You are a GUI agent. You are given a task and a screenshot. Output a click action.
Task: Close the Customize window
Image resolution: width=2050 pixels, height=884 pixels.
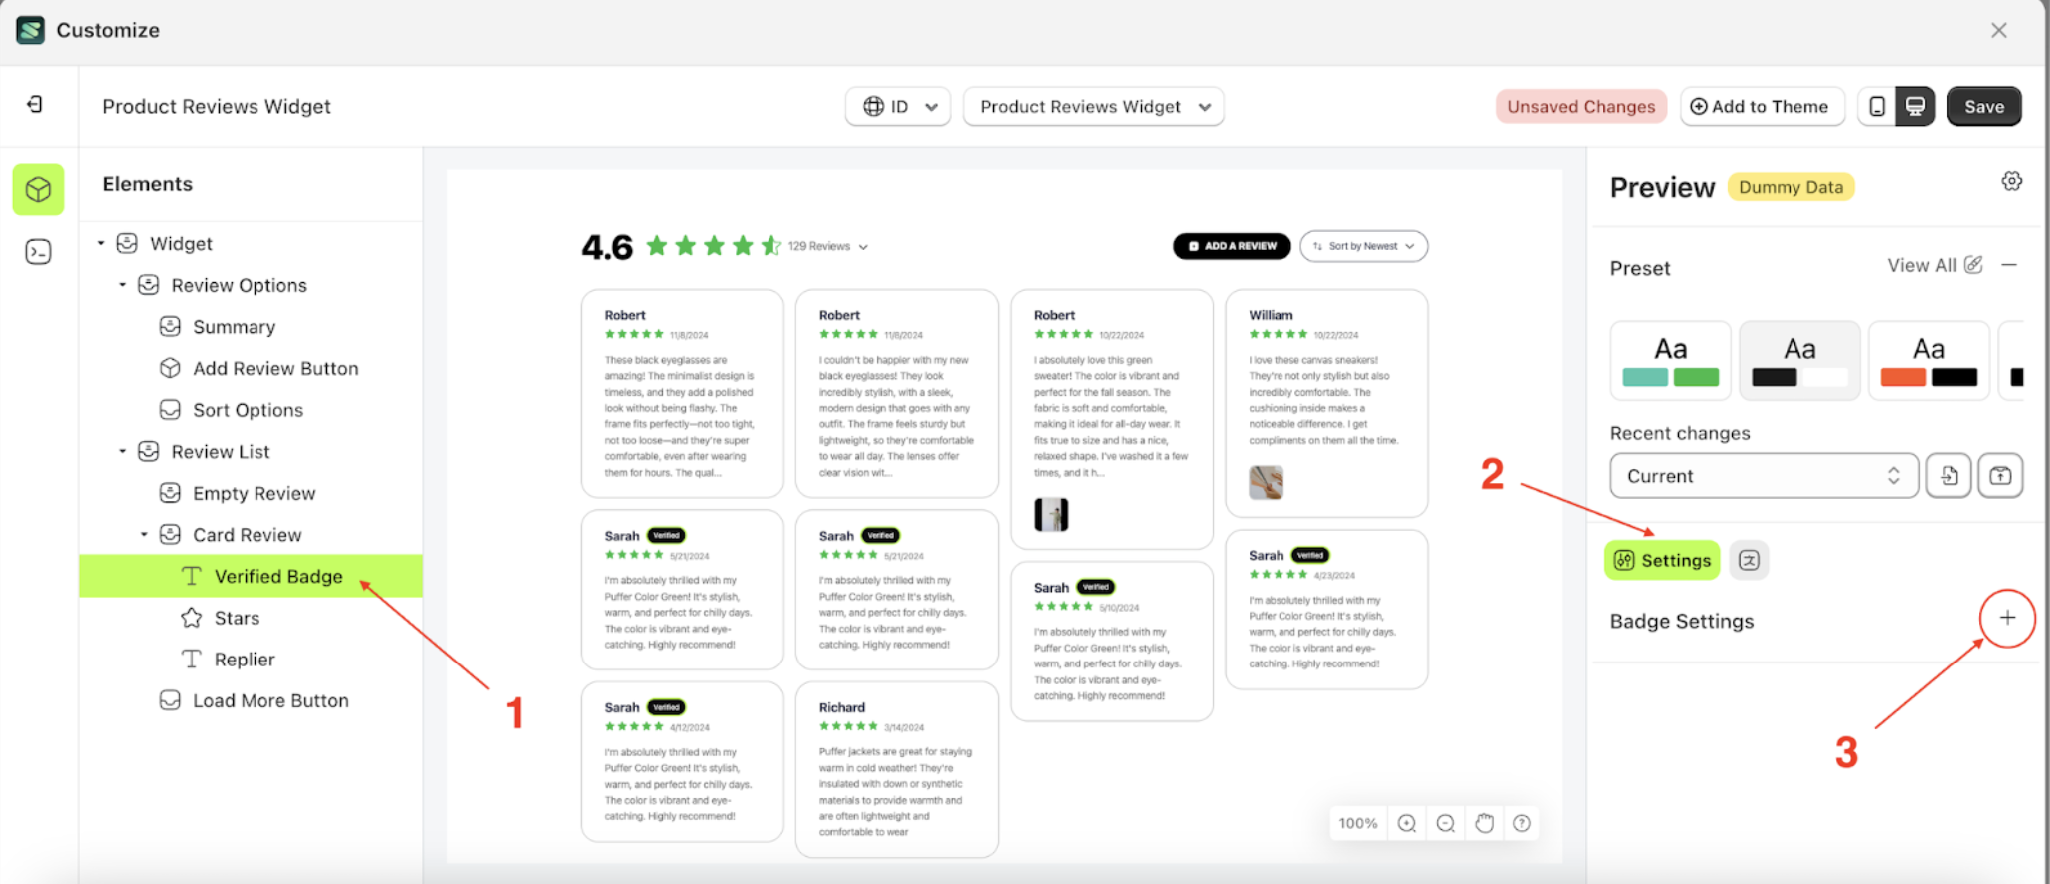tap(1999, 30)
